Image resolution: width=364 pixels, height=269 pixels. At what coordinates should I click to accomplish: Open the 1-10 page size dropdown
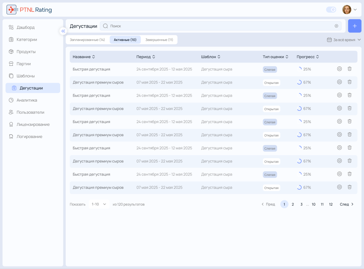click(99, 204)
